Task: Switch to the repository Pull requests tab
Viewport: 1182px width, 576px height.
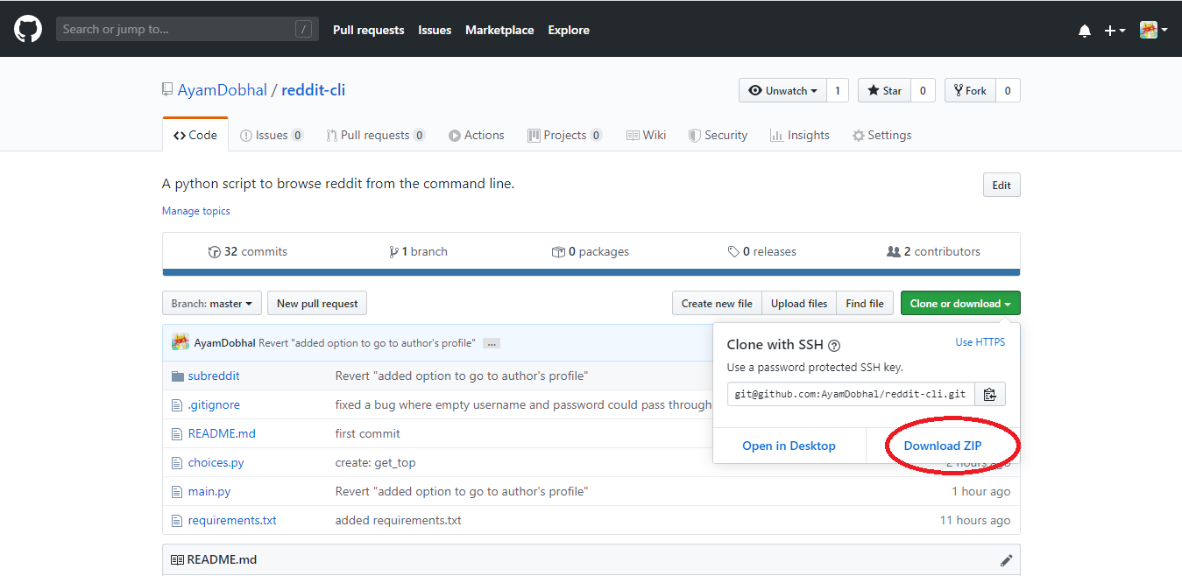Action: [x=375, y=135]
